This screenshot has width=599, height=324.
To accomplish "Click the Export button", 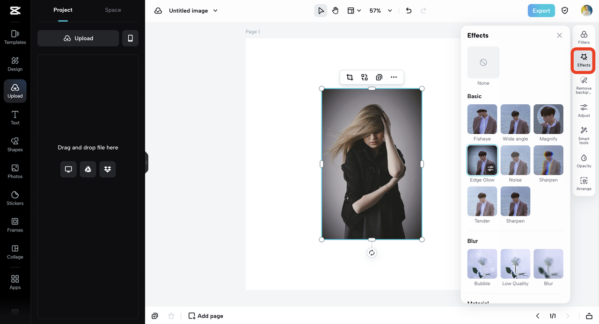I will tap(541, 11).
